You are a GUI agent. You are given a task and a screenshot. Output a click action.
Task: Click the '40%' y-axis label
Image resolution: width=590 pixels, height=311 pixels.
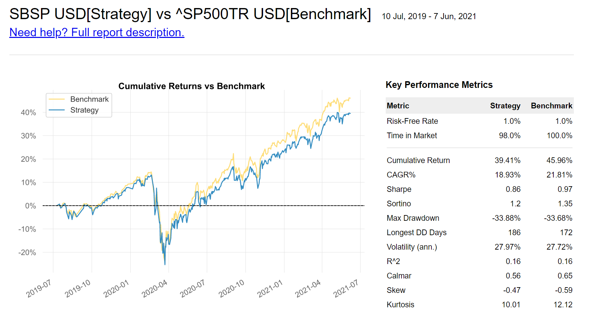(28, 113)
